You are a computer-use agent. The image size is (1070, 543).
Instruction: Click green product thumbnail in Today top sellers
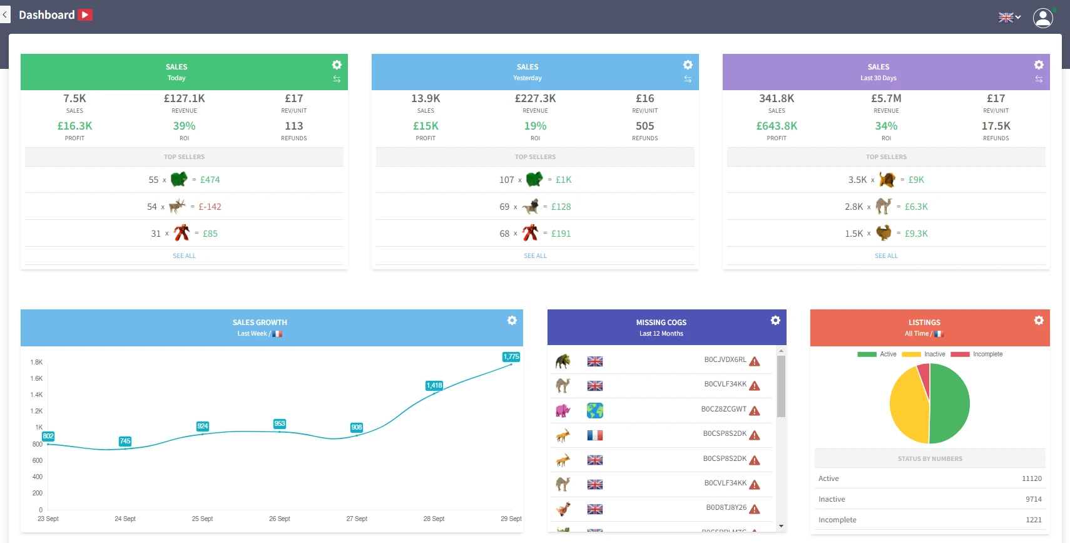(x=179, y=180)
